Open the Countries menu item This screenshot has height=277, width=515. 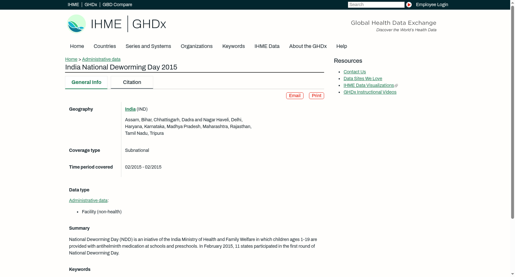tap(105, 46)
